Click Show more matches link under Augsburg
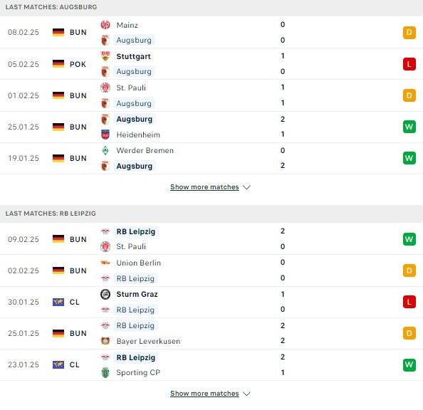This screenshot has height=410, width=423. pos(204,187)
